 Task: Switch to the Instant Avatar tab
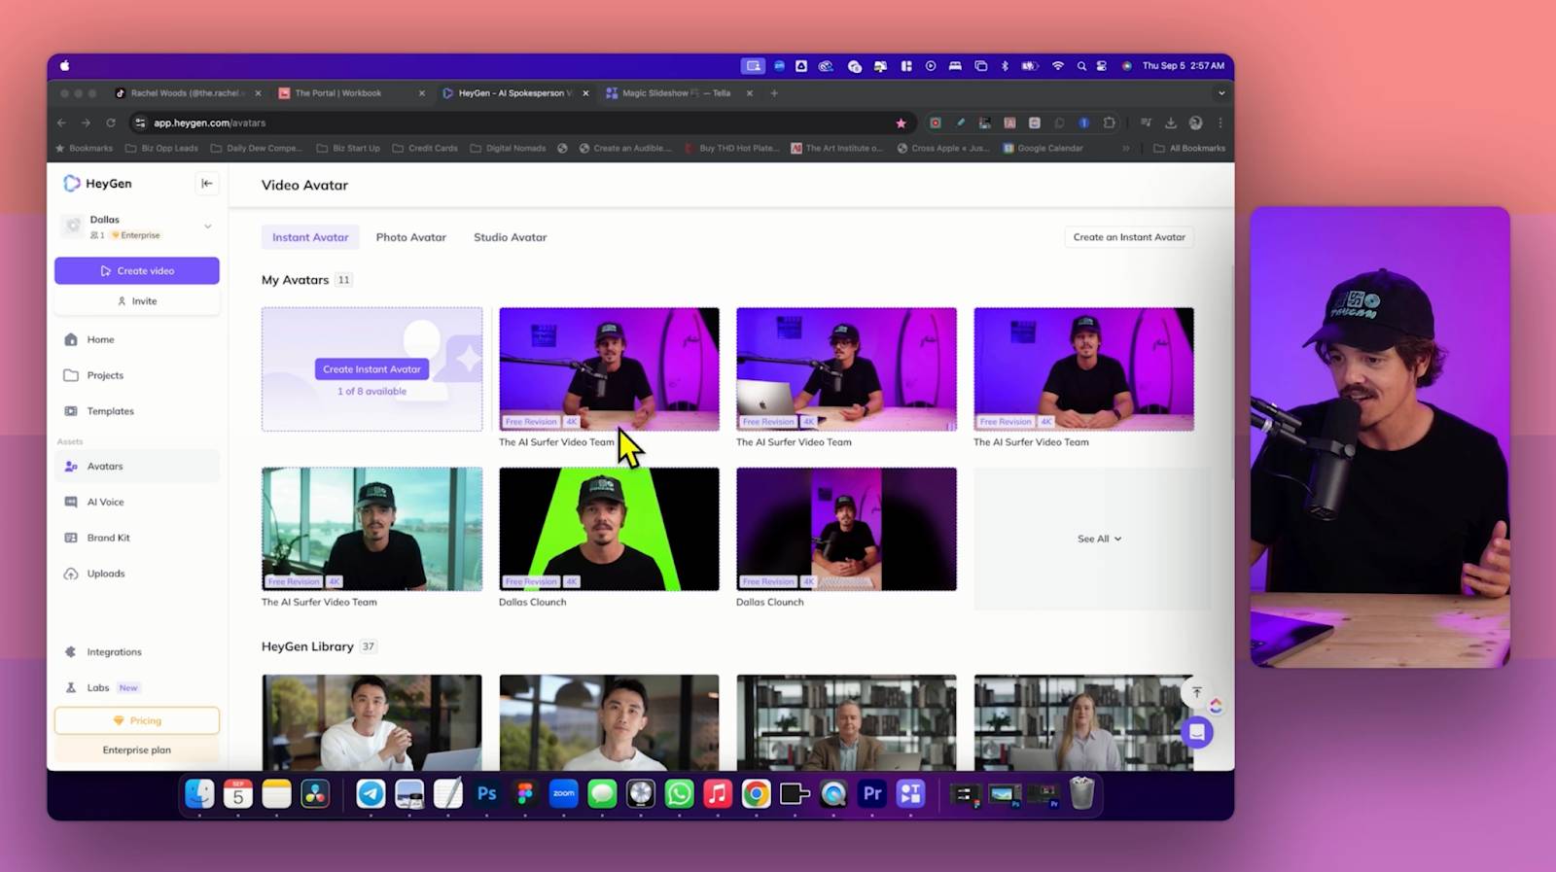click(310, 237)
